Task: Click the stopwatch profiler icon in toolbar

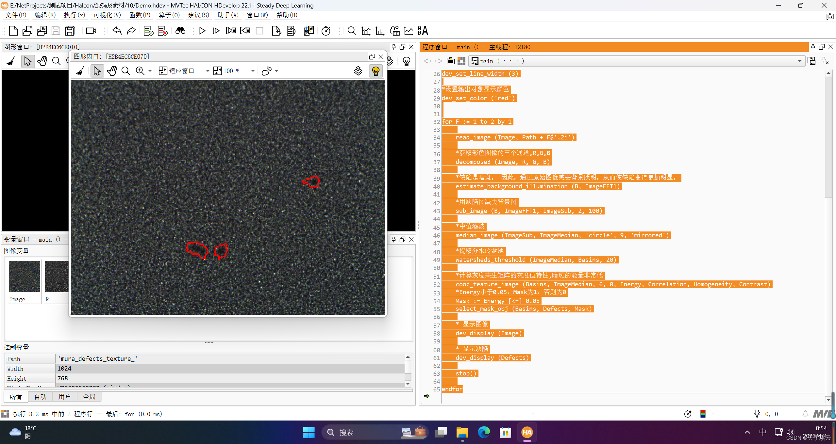Action: (326, 31)
